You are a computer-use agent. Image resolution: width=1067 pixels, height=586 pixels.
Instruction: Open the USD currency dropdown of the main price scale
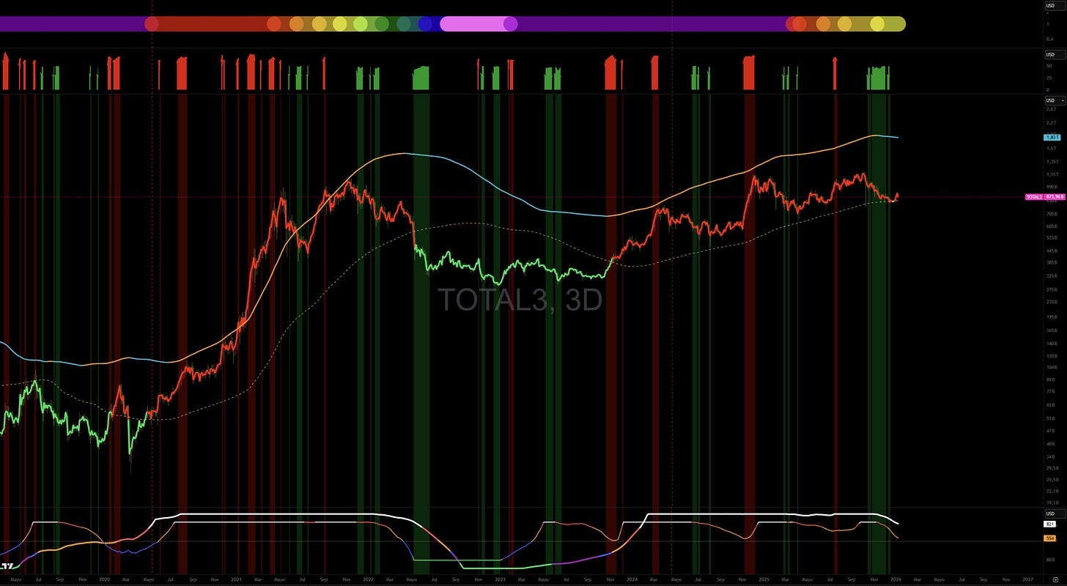[1055, 100]
